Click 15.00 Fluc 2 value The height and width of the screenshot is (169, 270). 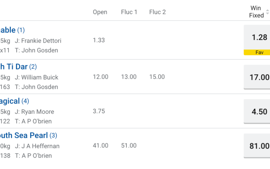(157, 77)
